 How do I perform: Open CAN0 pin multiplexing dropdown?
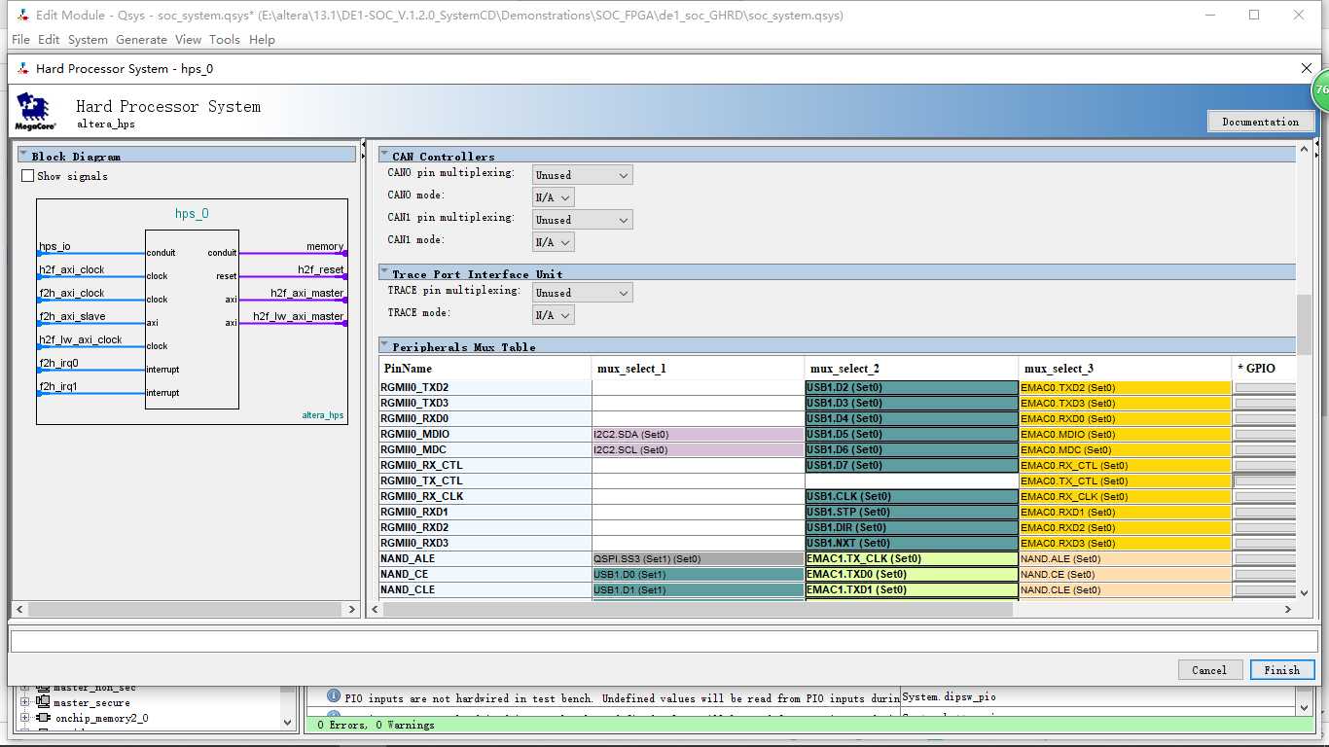point(583,175)
